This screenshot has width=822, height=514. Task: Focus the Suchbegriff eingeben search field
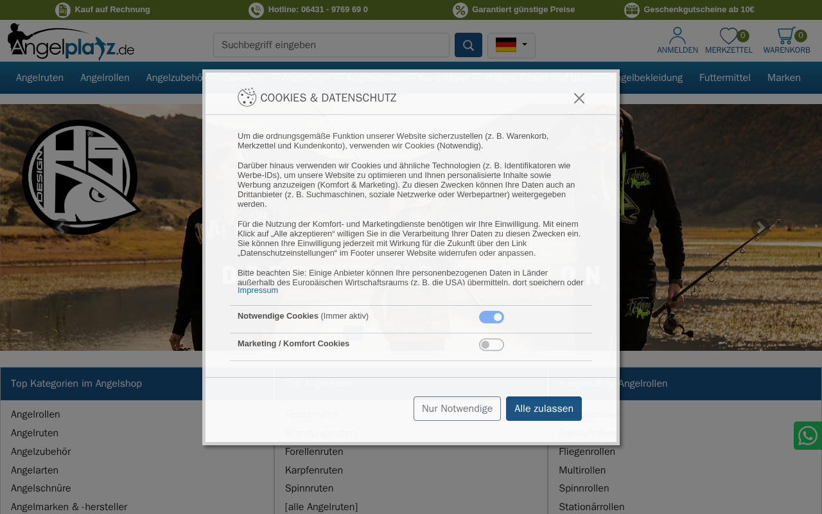331,45
